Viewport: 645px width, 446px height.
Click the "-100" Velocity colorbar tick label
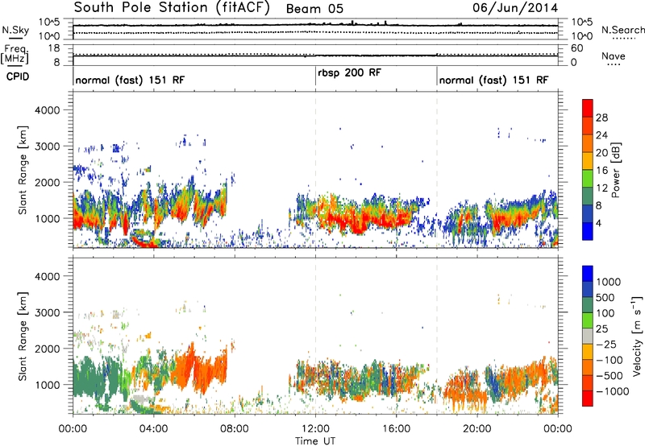(610, 360)
